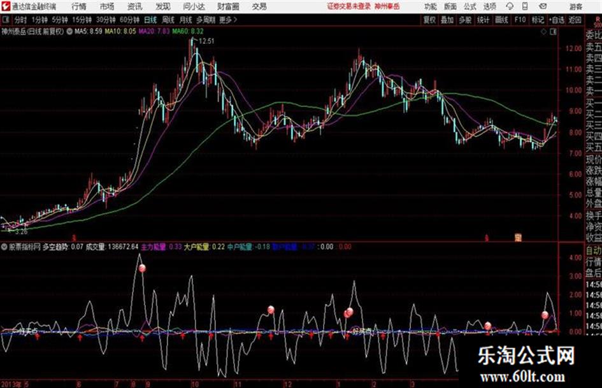The width and height of the screenshot is (602, 388).
Task: Open the 多周期 multi-period view
Action: [x=206, y=20]
